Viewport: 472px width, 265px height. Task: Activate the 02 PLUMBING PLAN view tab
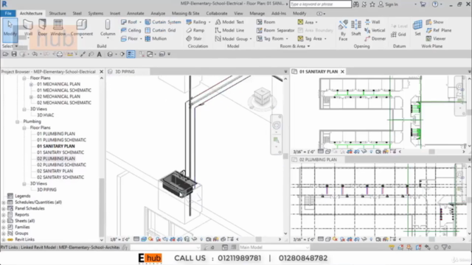[x=318, y=160]
